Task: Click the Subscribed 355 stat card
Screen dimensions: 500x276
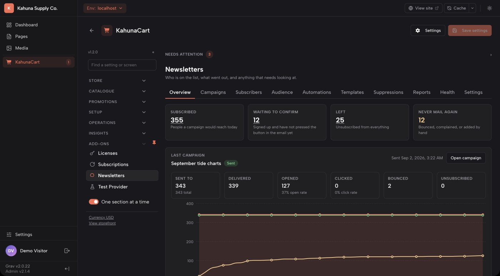Action: point(204,122)
